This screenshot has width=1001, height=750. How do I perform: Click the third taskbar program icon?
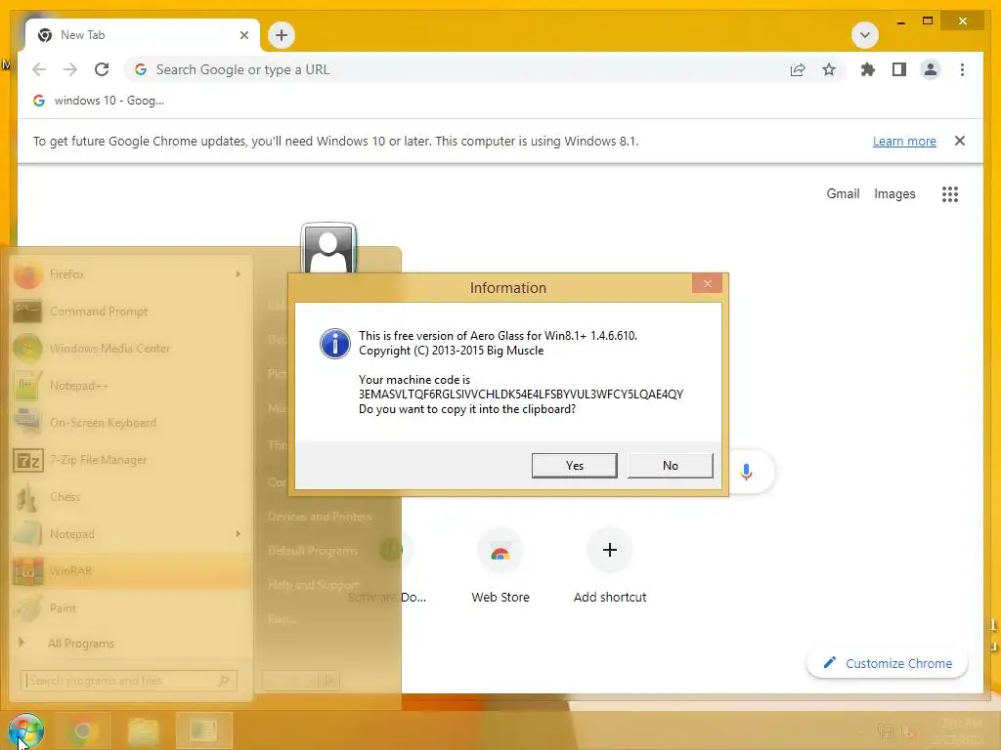[203, 730]
